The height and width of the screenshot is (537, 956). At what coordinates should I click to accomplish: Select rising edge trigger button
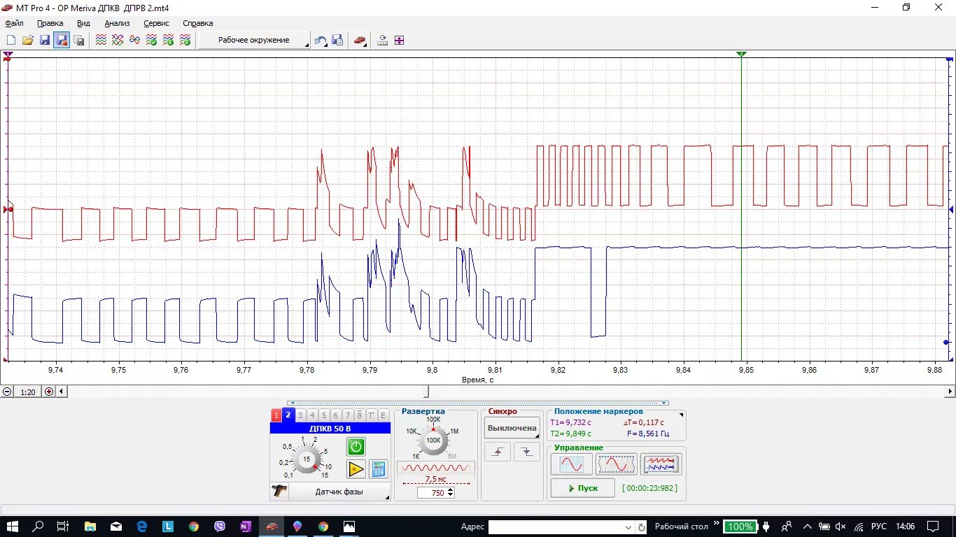498,452
